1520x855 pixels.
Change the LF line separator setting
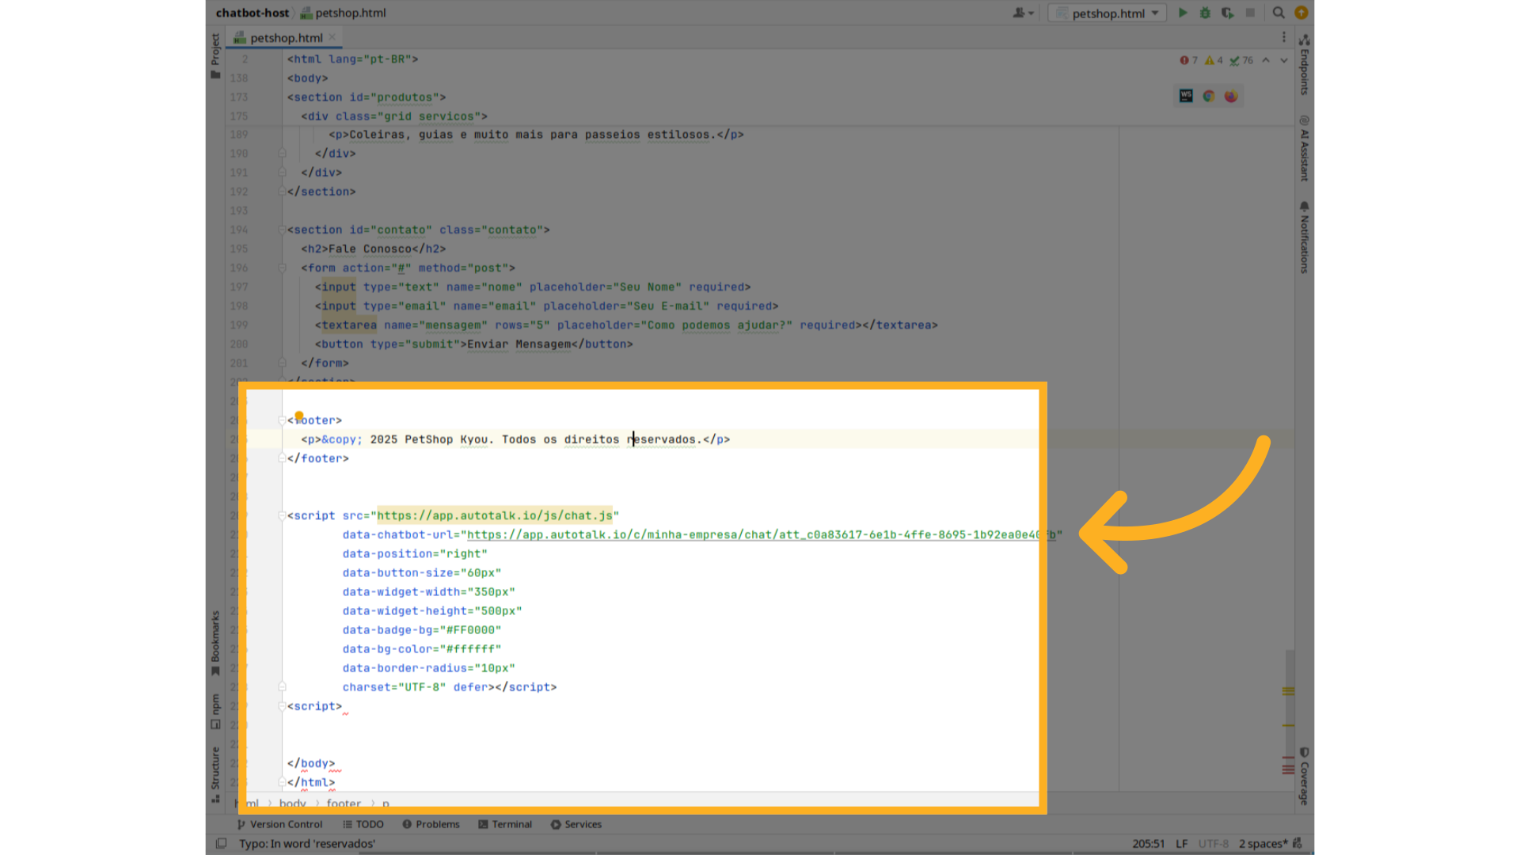pos(1181,844)
